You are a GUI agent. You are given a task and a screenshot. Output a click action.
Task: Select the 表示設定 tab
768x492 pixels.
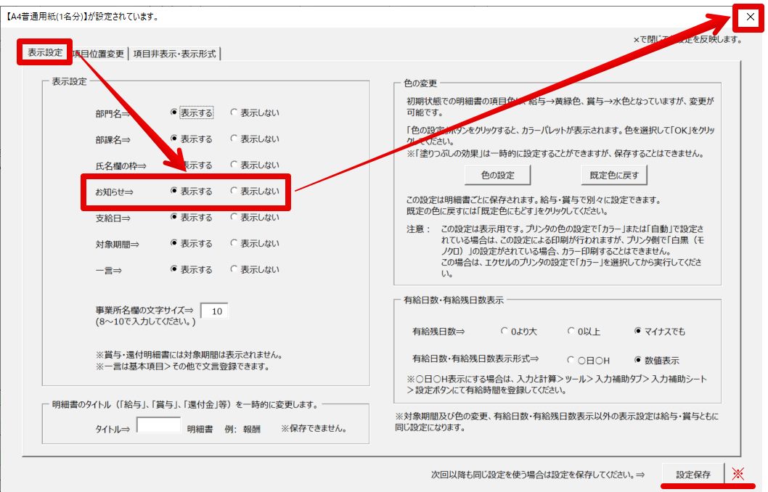pos(45,53)
